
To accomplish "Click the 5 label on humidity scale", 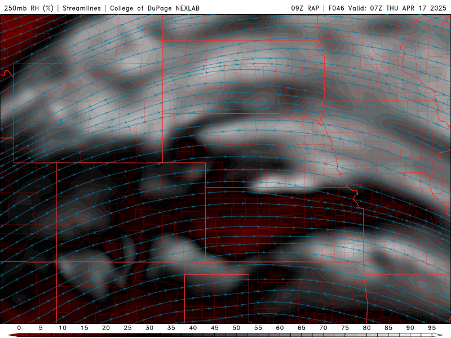I will (41, 328).
